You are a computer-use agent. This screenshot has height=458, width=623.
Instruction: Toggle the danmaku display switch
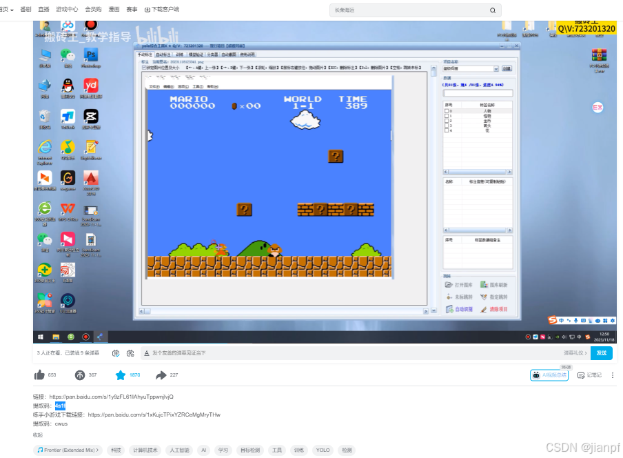116,353
